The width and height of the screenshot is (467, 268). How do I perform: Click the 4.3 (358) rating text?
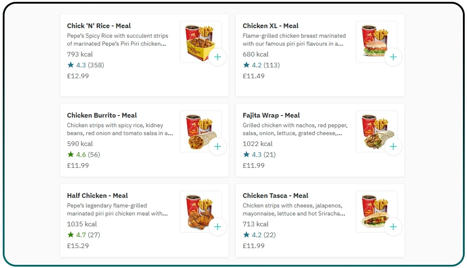(90, 65)
